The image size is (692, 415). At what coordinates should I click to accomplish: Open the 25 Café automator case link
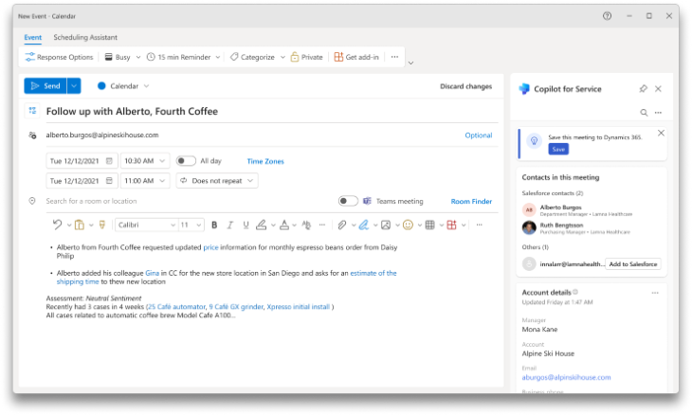point(177,307)
